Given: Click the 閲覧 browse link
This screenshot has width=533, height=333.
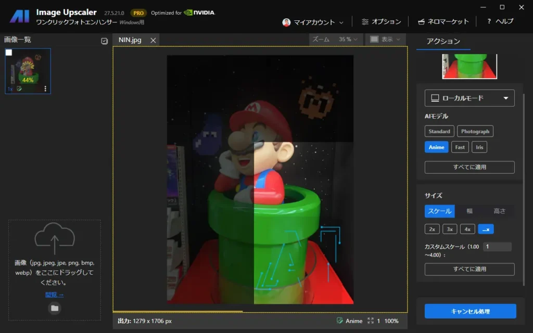Looking at the screenshot, I should click(x=54, y=294).
